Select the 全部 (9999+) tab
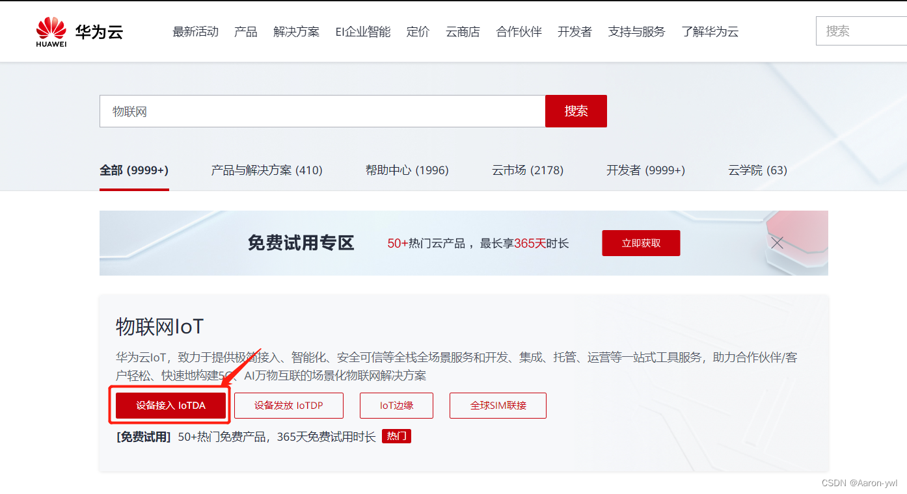Screen dimensions: 907x494 click(134, 170)
